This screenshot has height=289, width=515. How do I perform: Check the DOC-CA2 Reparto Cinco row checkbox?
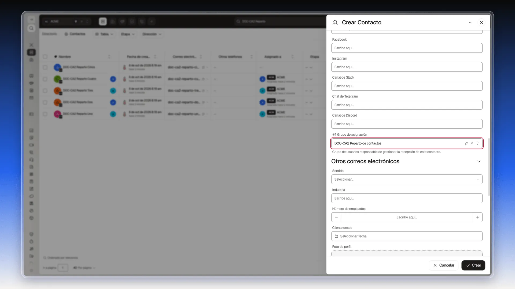tap(45, 67)
